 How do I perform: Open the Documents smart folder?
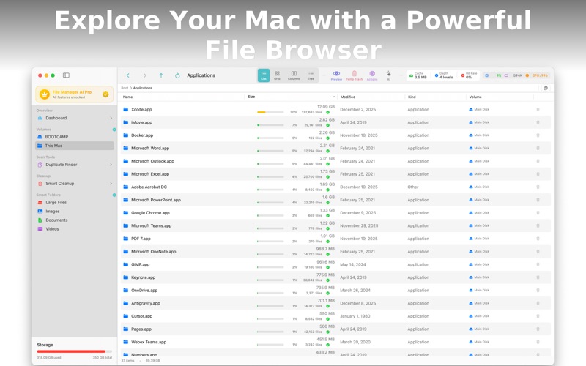pyautogui.click(x=75, y=220)
